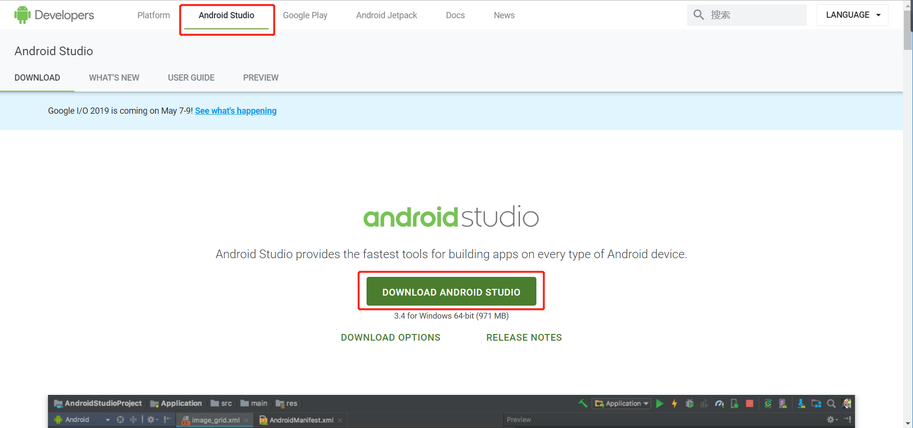Click the magnifier icon in the search box
The width and height of the screenshot is (913, 428).
[x=699, y=15]
